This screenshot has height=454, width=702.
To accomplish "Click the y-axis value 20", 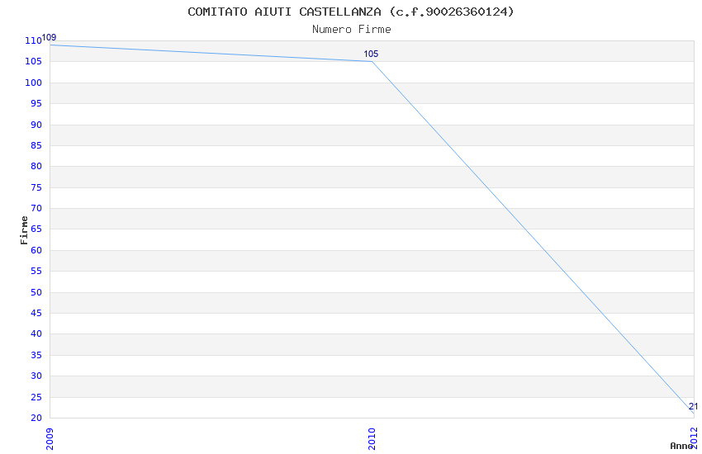I will (x=36, y=418).
